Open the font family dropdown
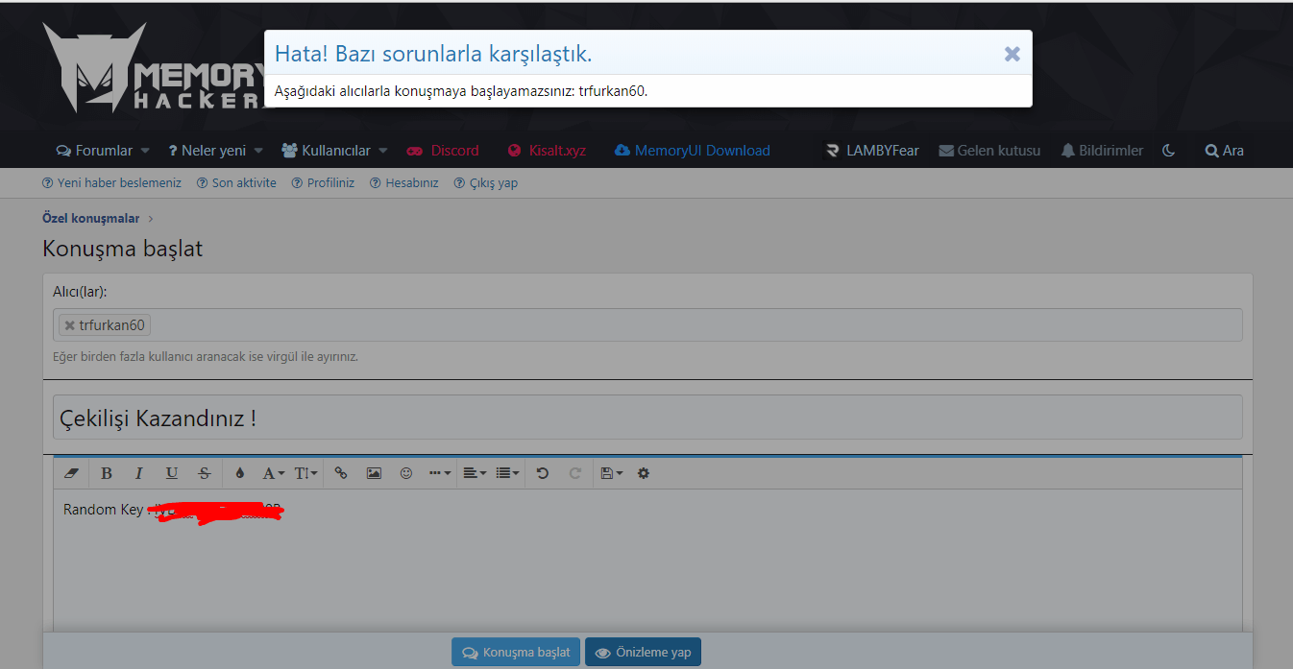Viewport: 1293px width, 669px height. point(274,473)
